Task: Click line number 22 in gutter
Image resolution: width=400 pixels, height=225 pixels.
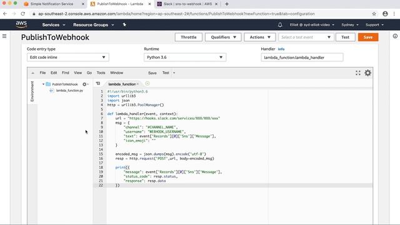Action: pyautogui.click(x=101, y=186)
